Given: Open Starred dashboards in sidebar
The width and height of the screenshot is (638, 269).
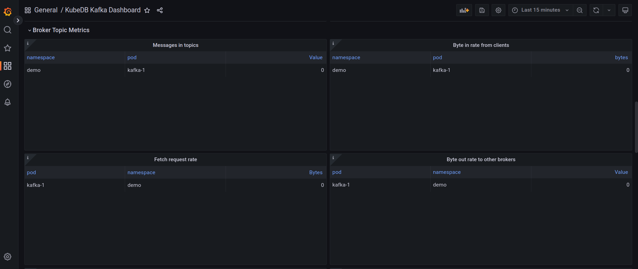Looking at the screenshot, I should click(x=8, y=48).
